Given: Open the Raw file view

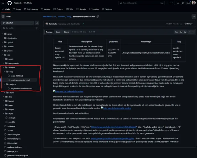Looking at the screenshot, I should click(x=177, y=32).
